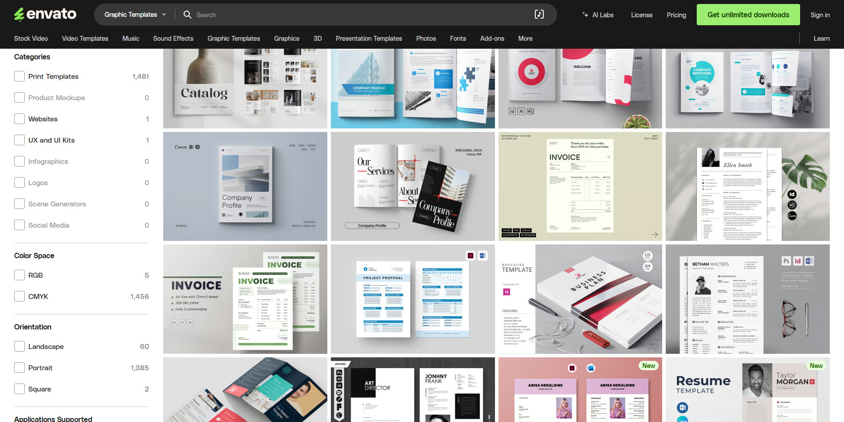Click the Envato logo
844x422 pixels.
click(x=45, y=14)
